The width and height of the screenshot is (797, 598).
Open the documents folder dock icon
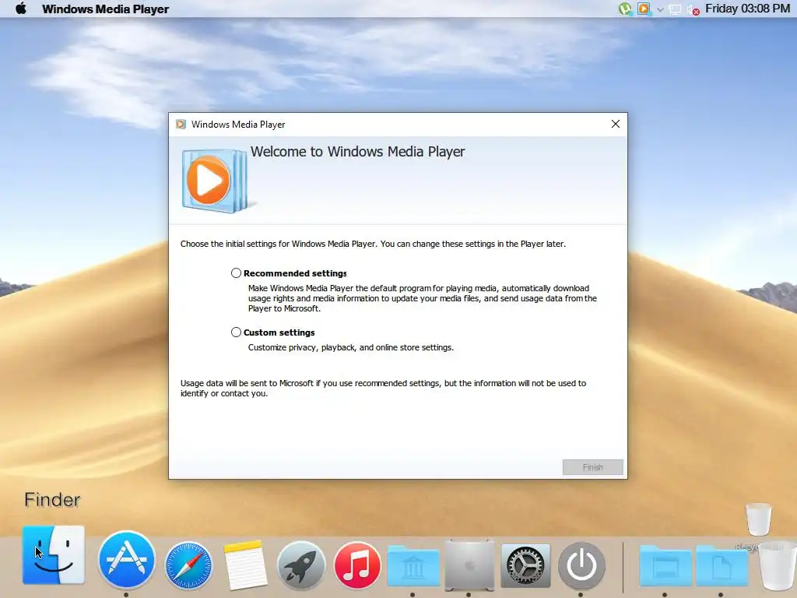(722, 566)
